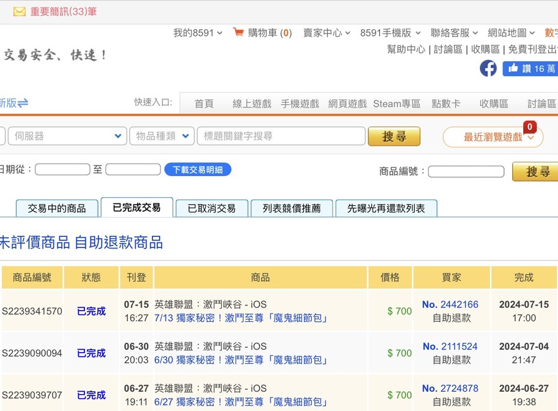Viewport: 558px width, 411px height.
Task: Switch to the 交易中的商品 tab
Action: pos(57,208)
